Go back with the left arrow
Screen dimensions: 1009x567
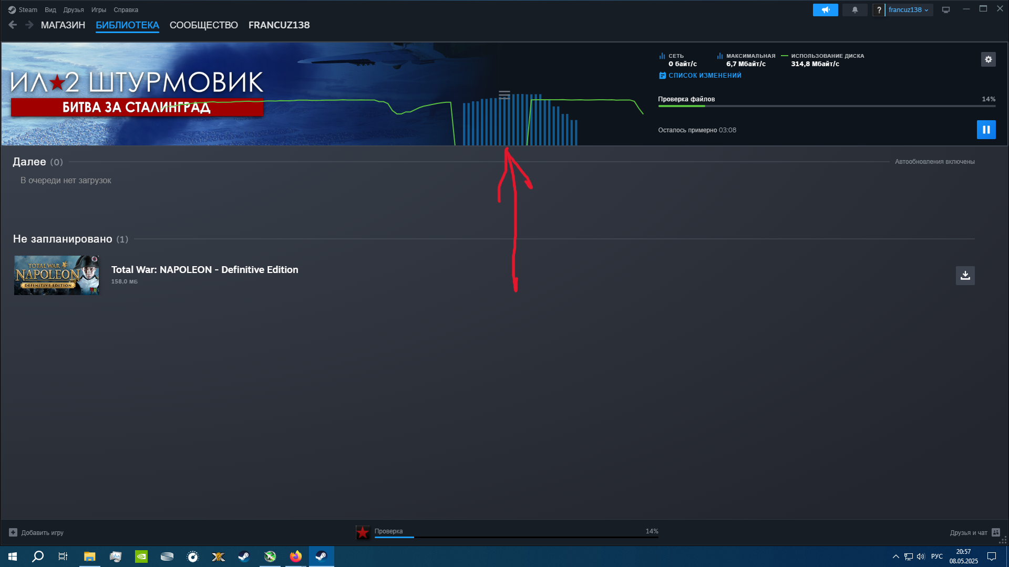pos(13,25)
